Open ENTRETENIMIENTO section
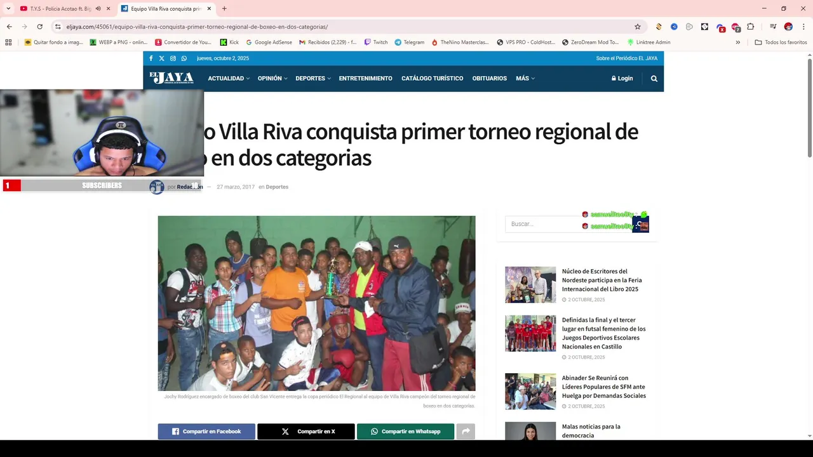813x457 pixels. click(x=365, y=79)
